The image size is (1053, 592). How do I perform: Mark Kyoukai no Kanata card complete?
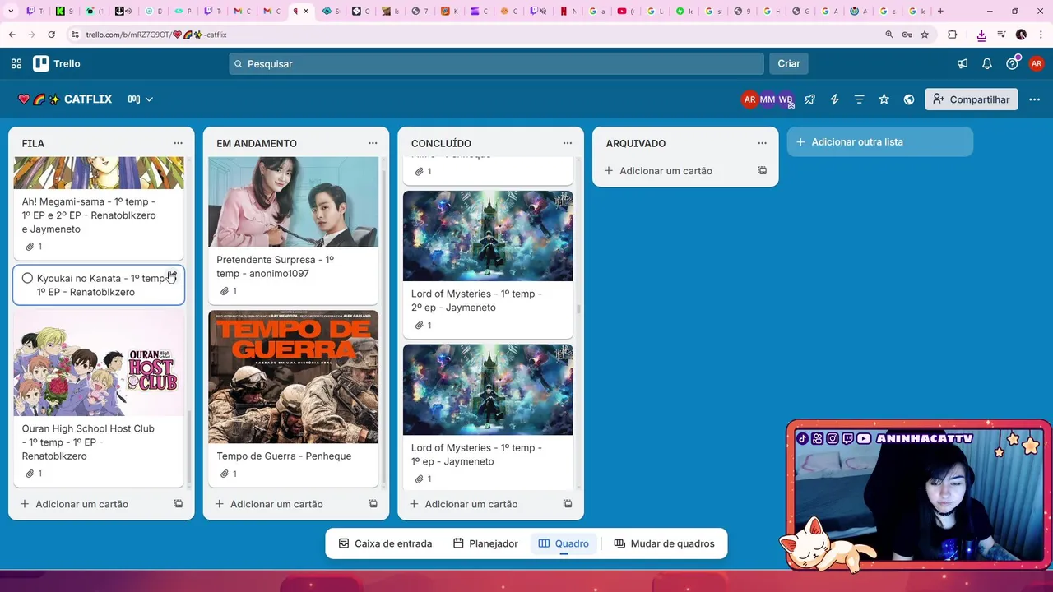27,279
